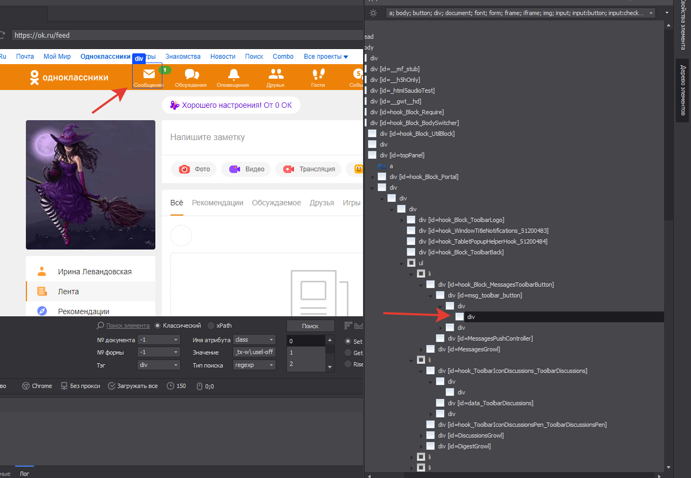
Task: Switch to the Обсуждаемое feed tab
Action: (x=277, y=203)
